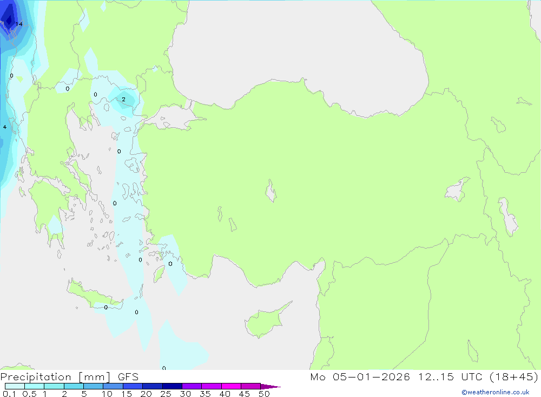Pick the lightest cyan 0.1–0.5 legend swatch
Screen dimensions: 541x397
[15, 386]
